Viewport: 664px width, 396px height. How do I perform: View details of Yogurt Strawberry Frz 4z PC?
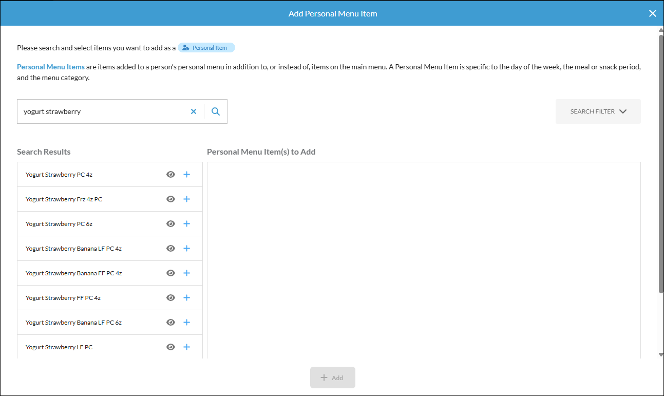pos(171,199)
